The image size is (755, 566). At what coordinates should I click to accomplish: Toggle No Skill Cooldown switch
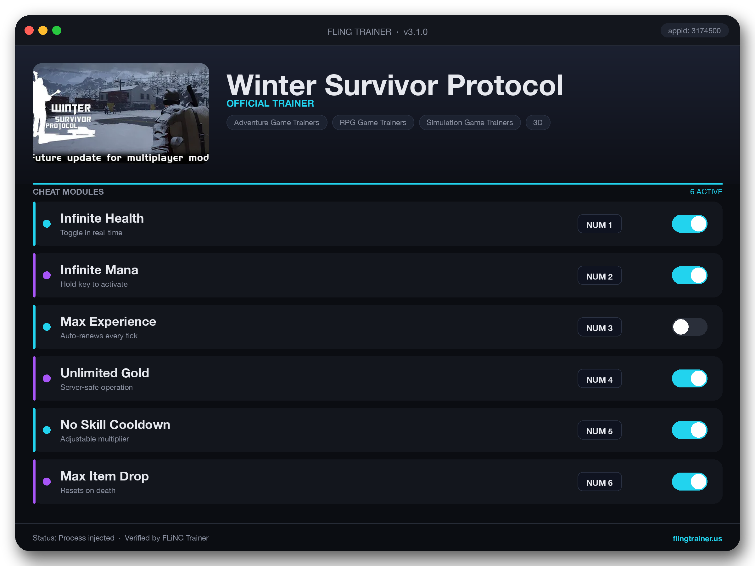pos(690,430)
